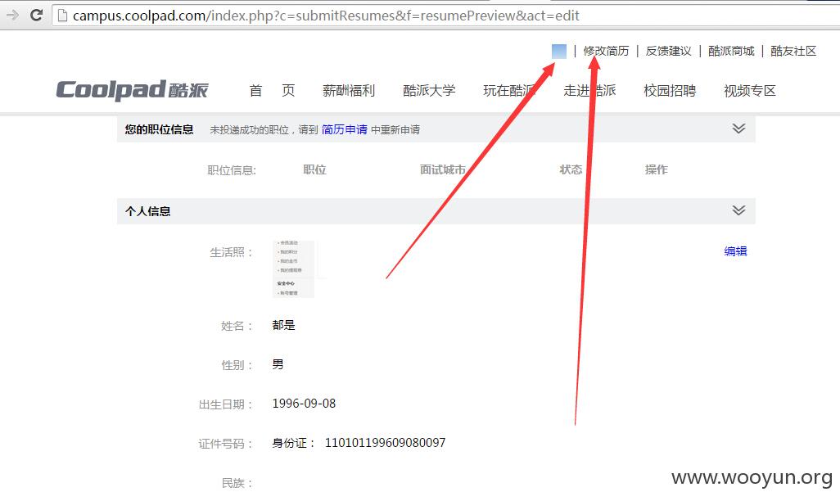Click the 操作 column header
This screenshot has width=840, height=501.
pos(657,169)
